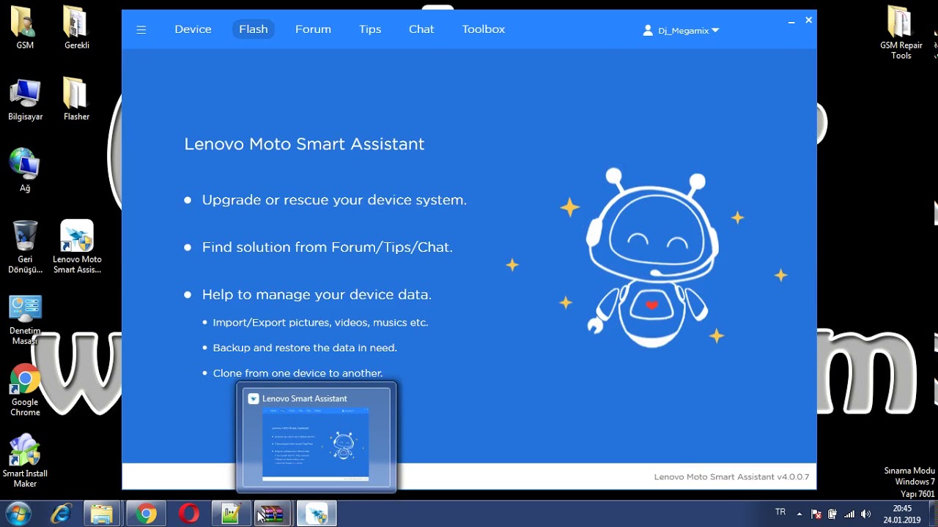Launch Internet Explorer from the taskbar
Viewport: 938px width, 527px height.
(61, 514)
